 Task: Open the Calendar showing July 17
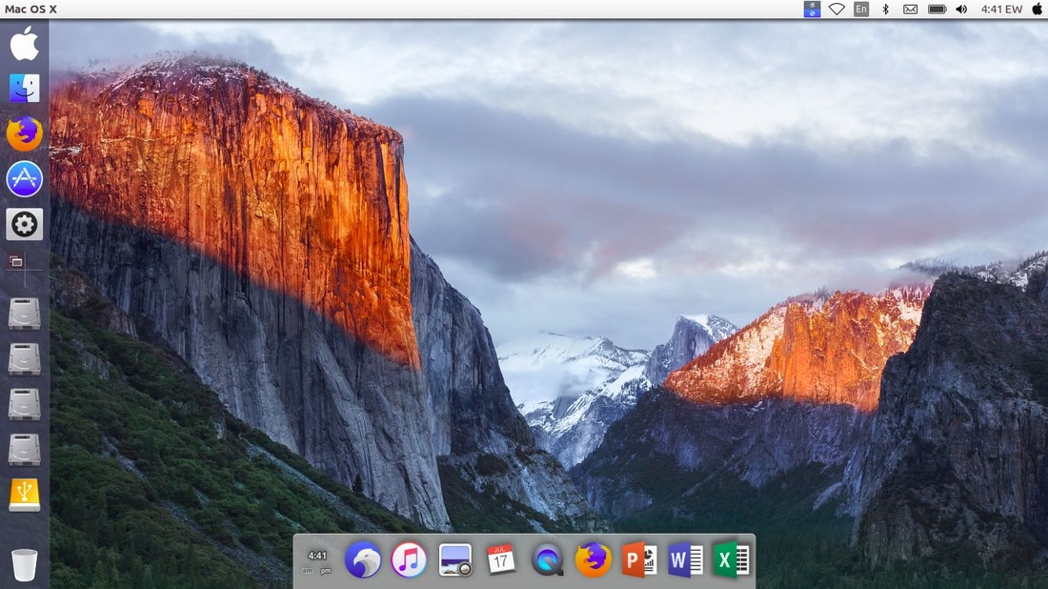(x=500, y=560)
